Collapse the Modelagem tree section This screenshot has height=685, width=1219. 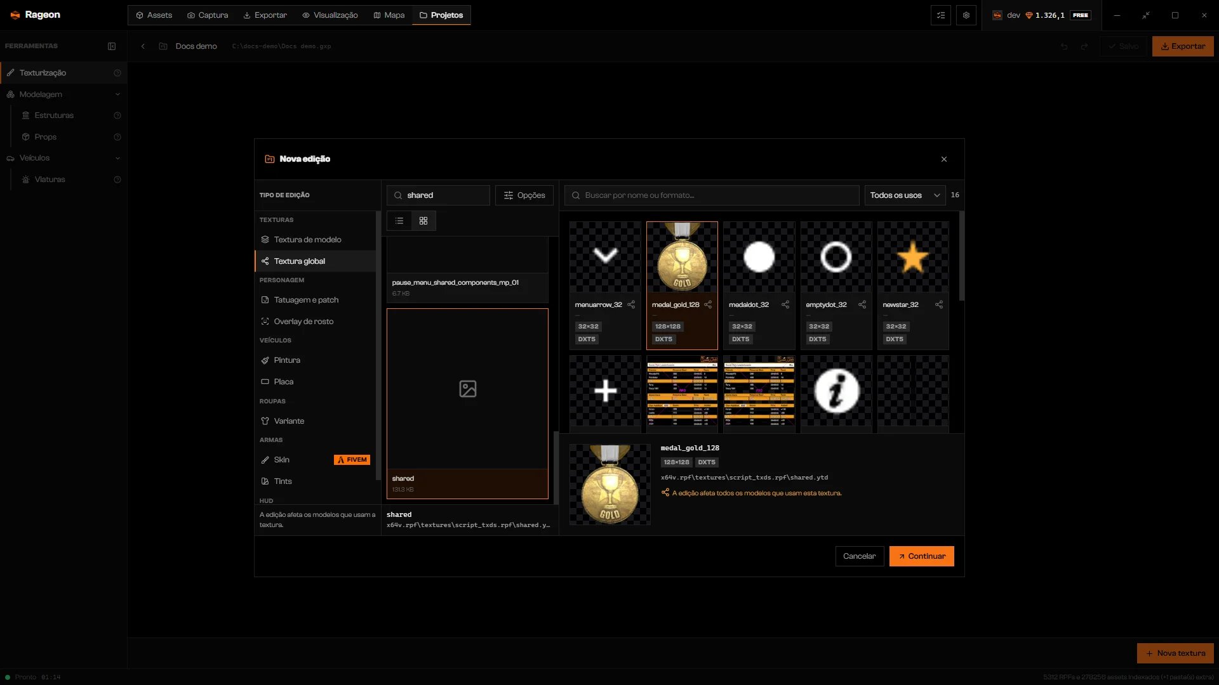click(x=117, y=95)
